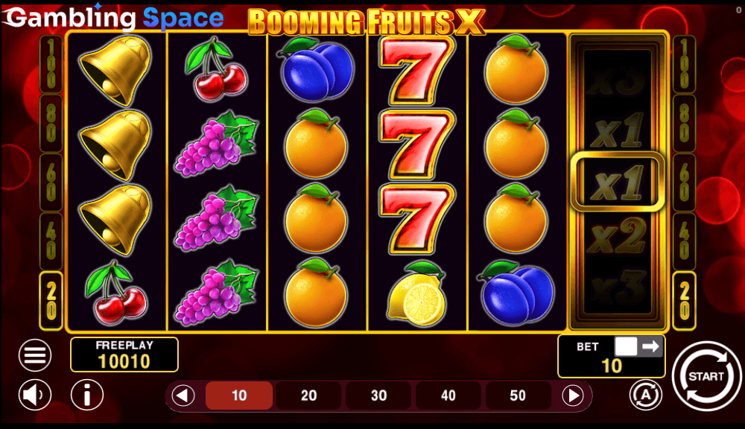Start the spin
The width and height of the screenshot is (745, 429).
coord(706,376)
